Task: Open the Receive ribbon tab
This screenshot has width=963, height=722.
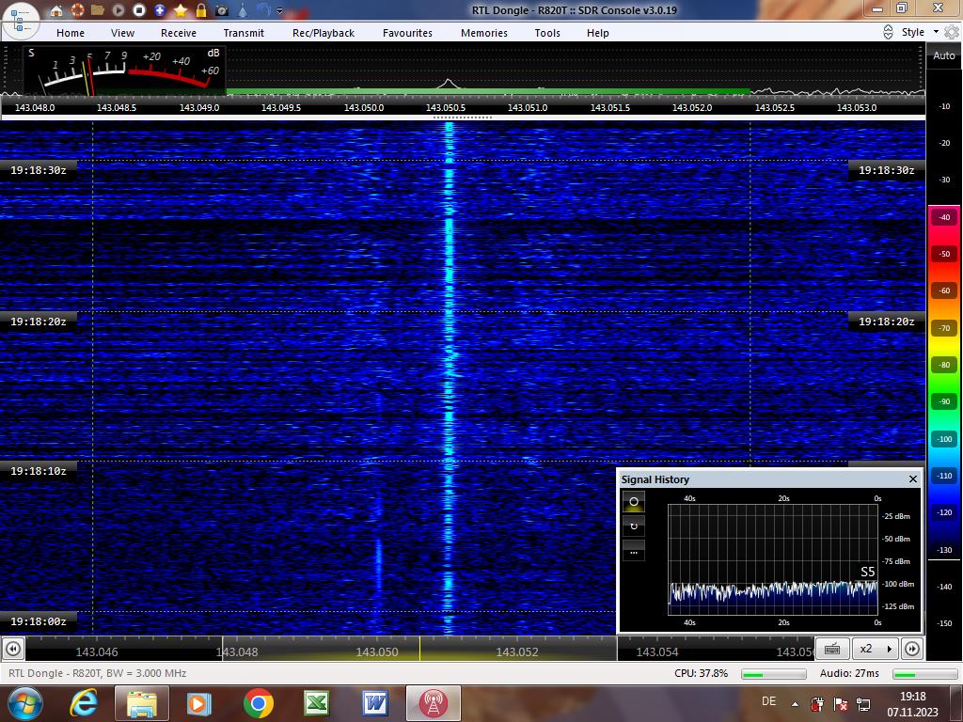Action: 179,33
